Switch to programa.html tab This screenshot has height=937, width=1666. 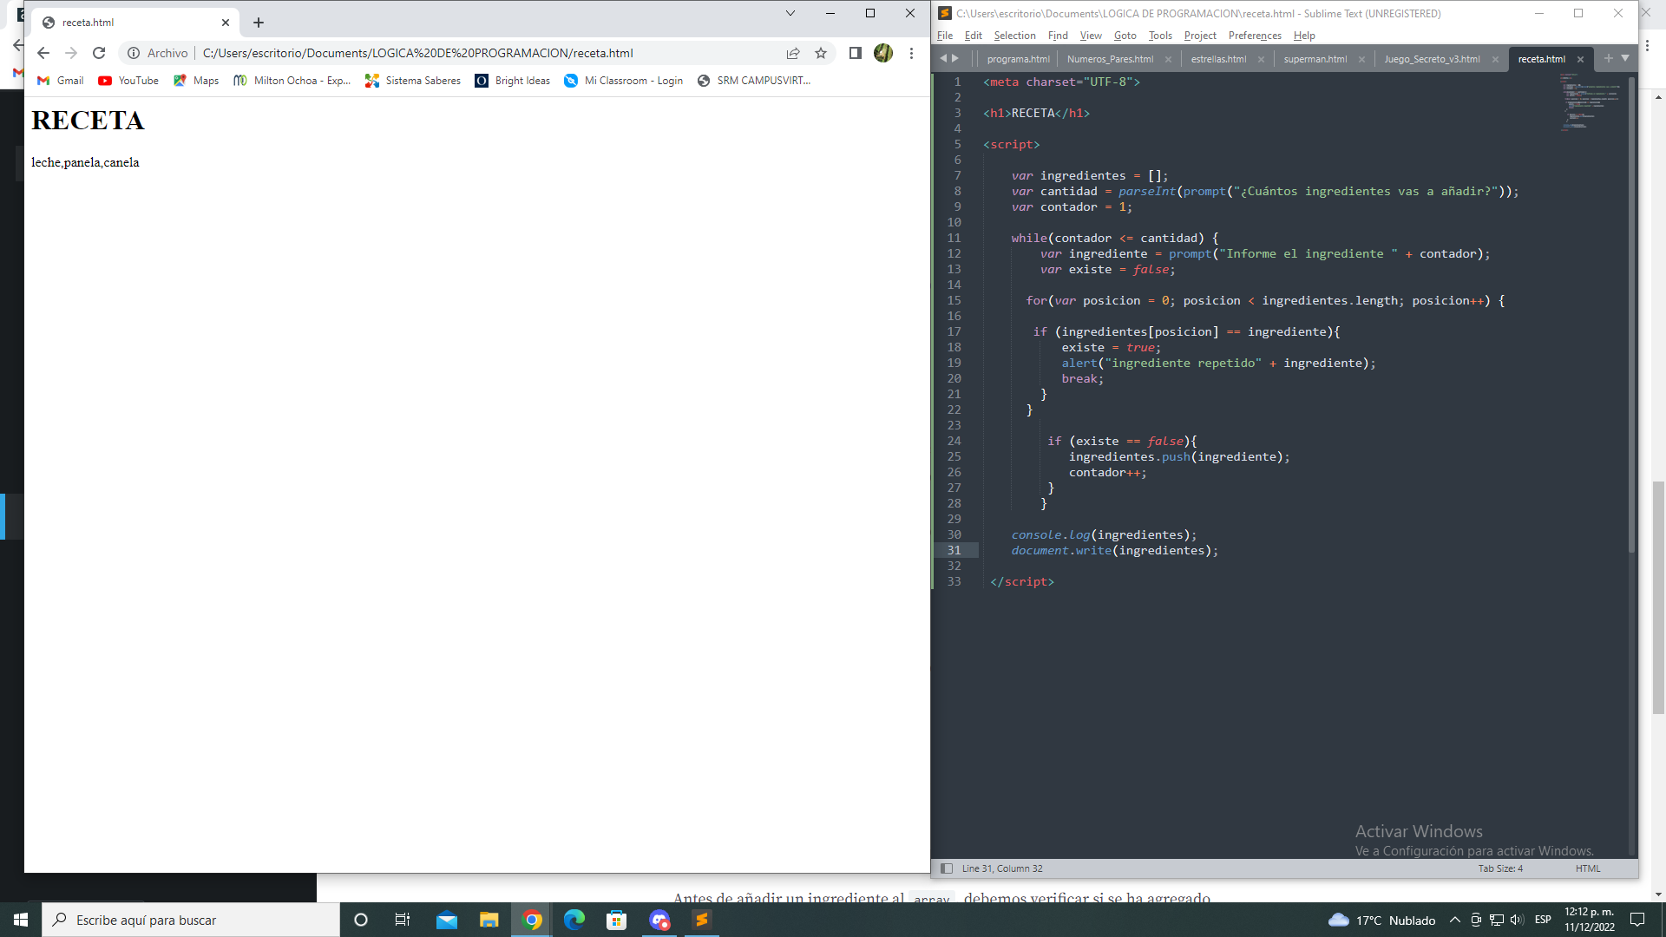click(1018, 59)
